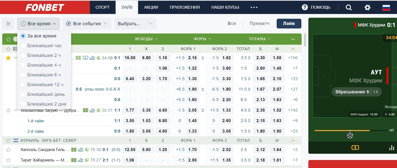The width and height of the screenshot is (397, 168).
Task: Switch to the ЛАЙВ tab
Action: pos(127,7)
